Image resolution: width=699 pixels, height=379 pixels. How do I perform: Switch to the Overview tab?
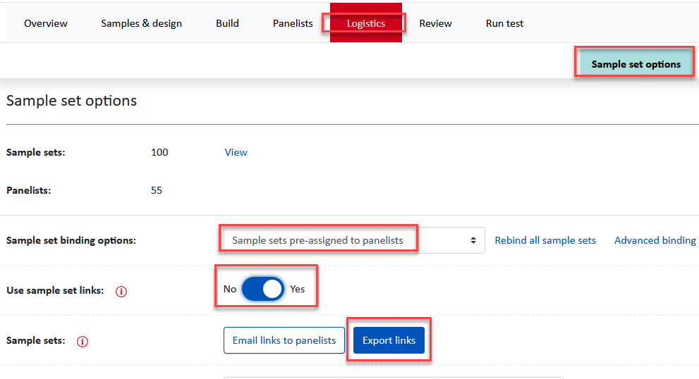point(45,23)
